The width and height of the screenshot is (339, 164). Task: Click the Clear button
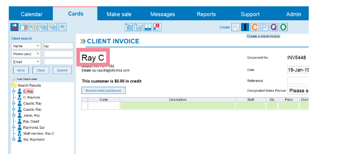coord(41,70)
